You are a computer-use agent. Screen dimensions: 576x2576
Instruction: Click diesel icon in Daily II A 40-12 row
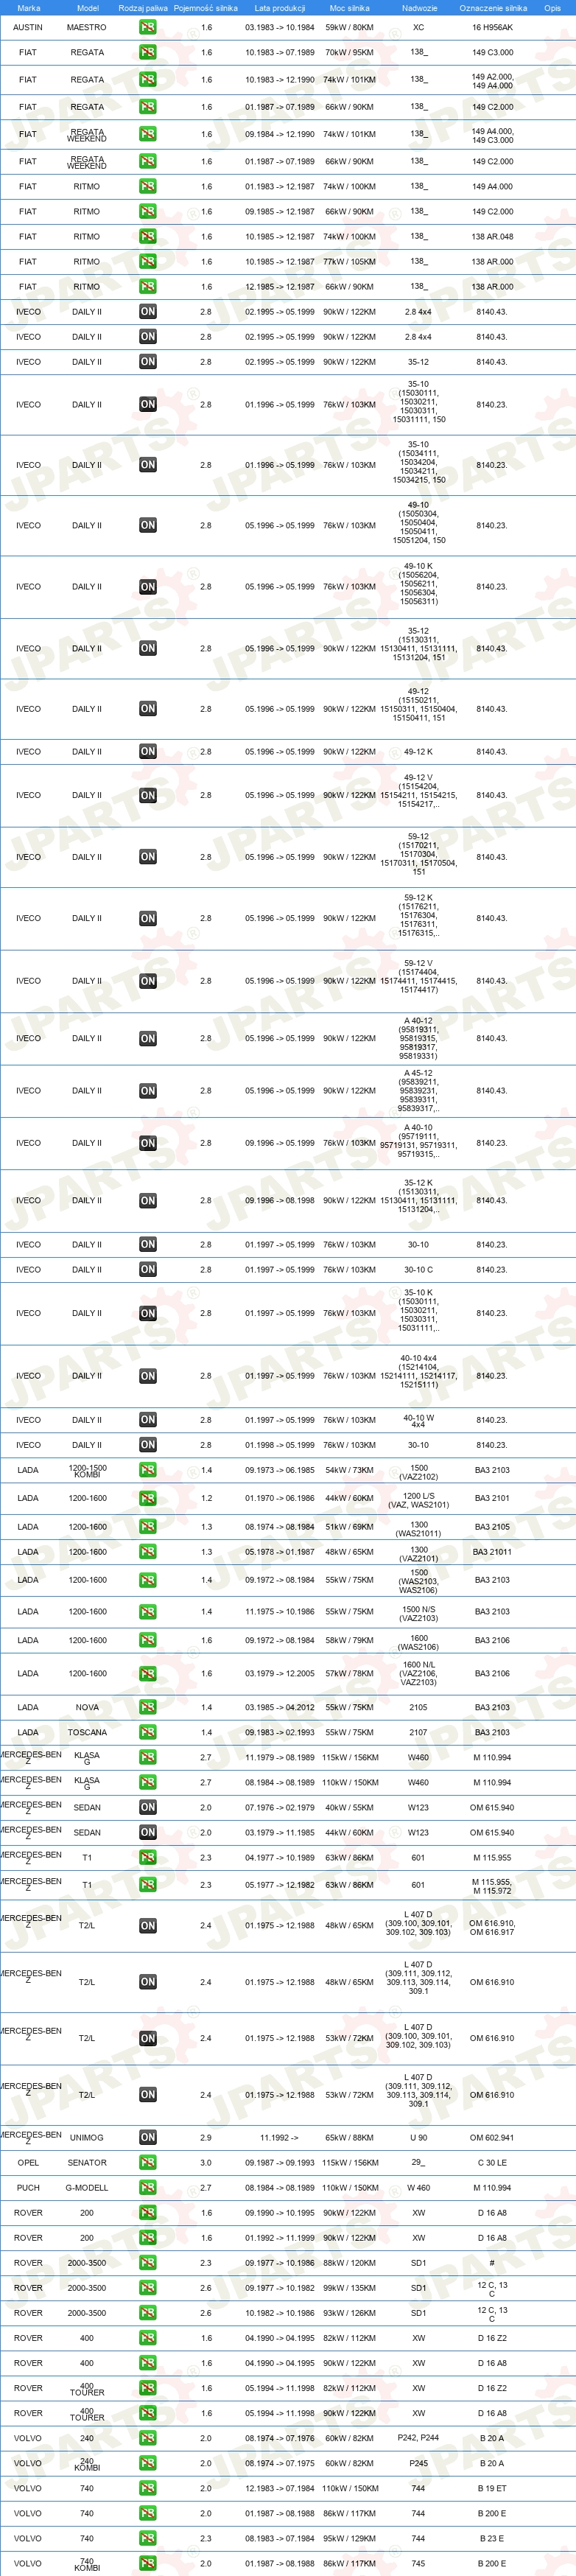tap(148, 1039)
